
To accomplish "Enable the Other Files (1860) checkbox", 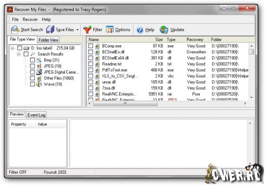I will (x=33, y=78).
